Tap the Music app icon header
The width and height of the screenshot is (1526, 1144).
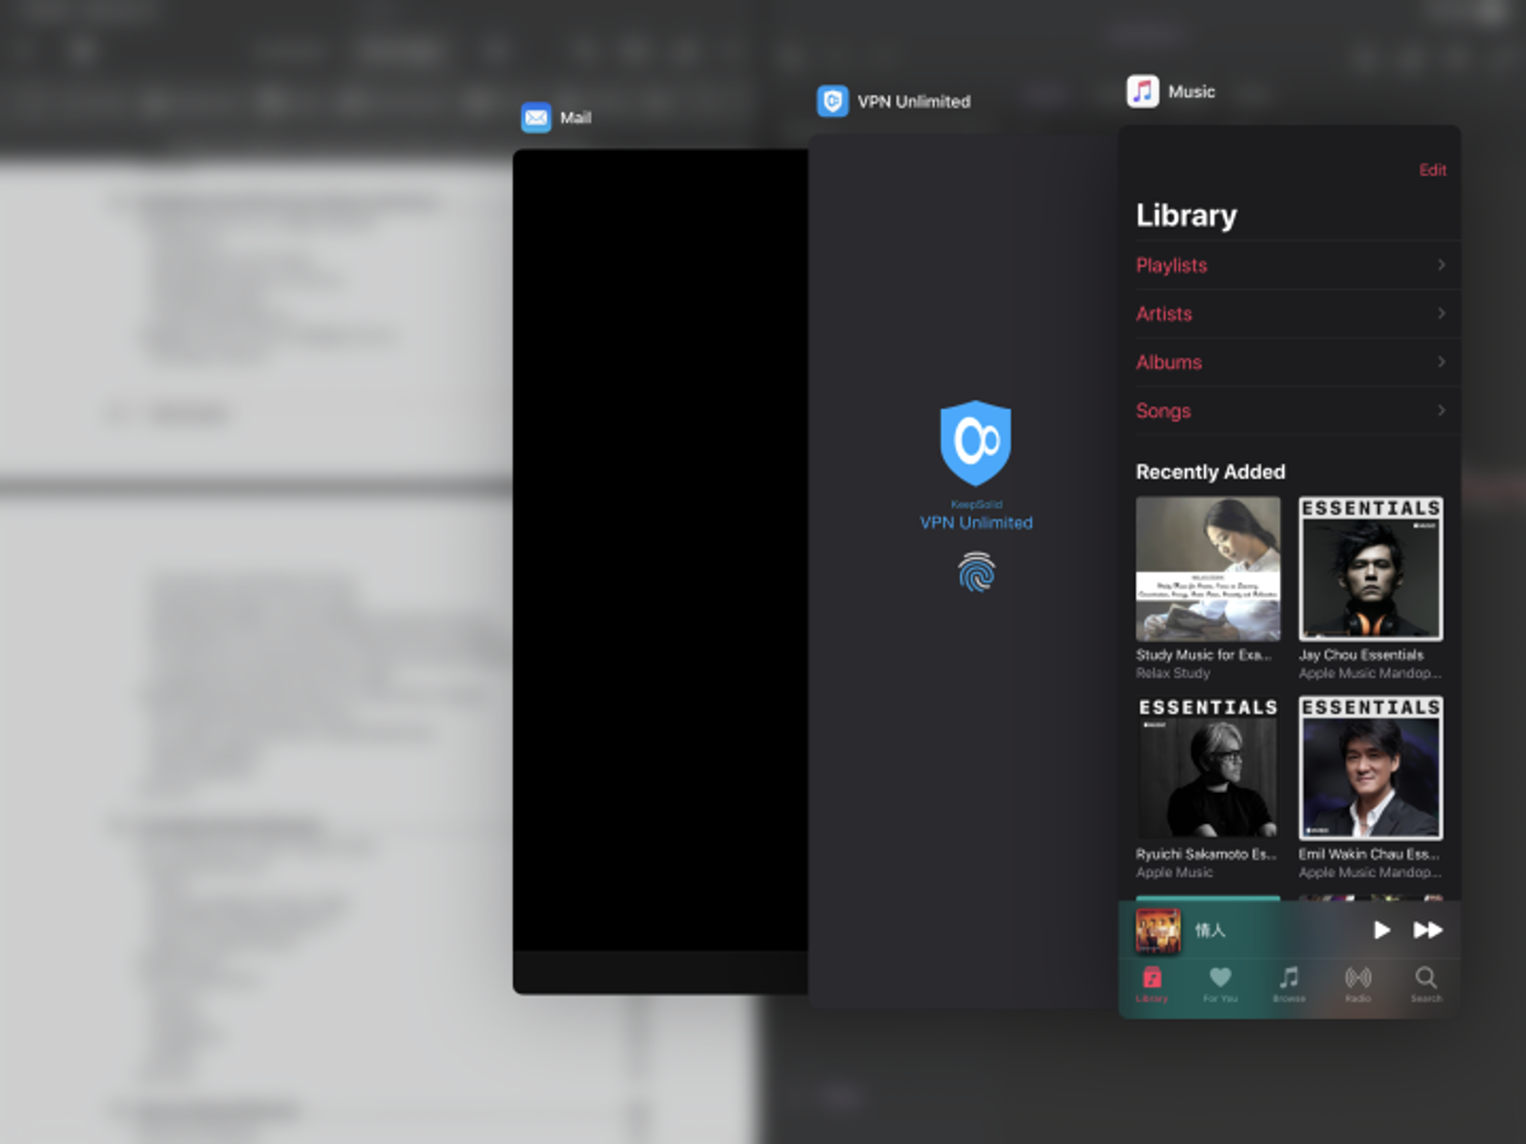pos(1142,92)
